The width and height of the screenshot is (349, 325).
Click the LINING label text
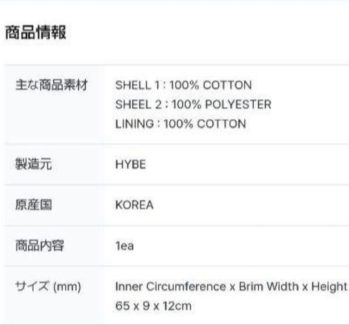[134, 124]
